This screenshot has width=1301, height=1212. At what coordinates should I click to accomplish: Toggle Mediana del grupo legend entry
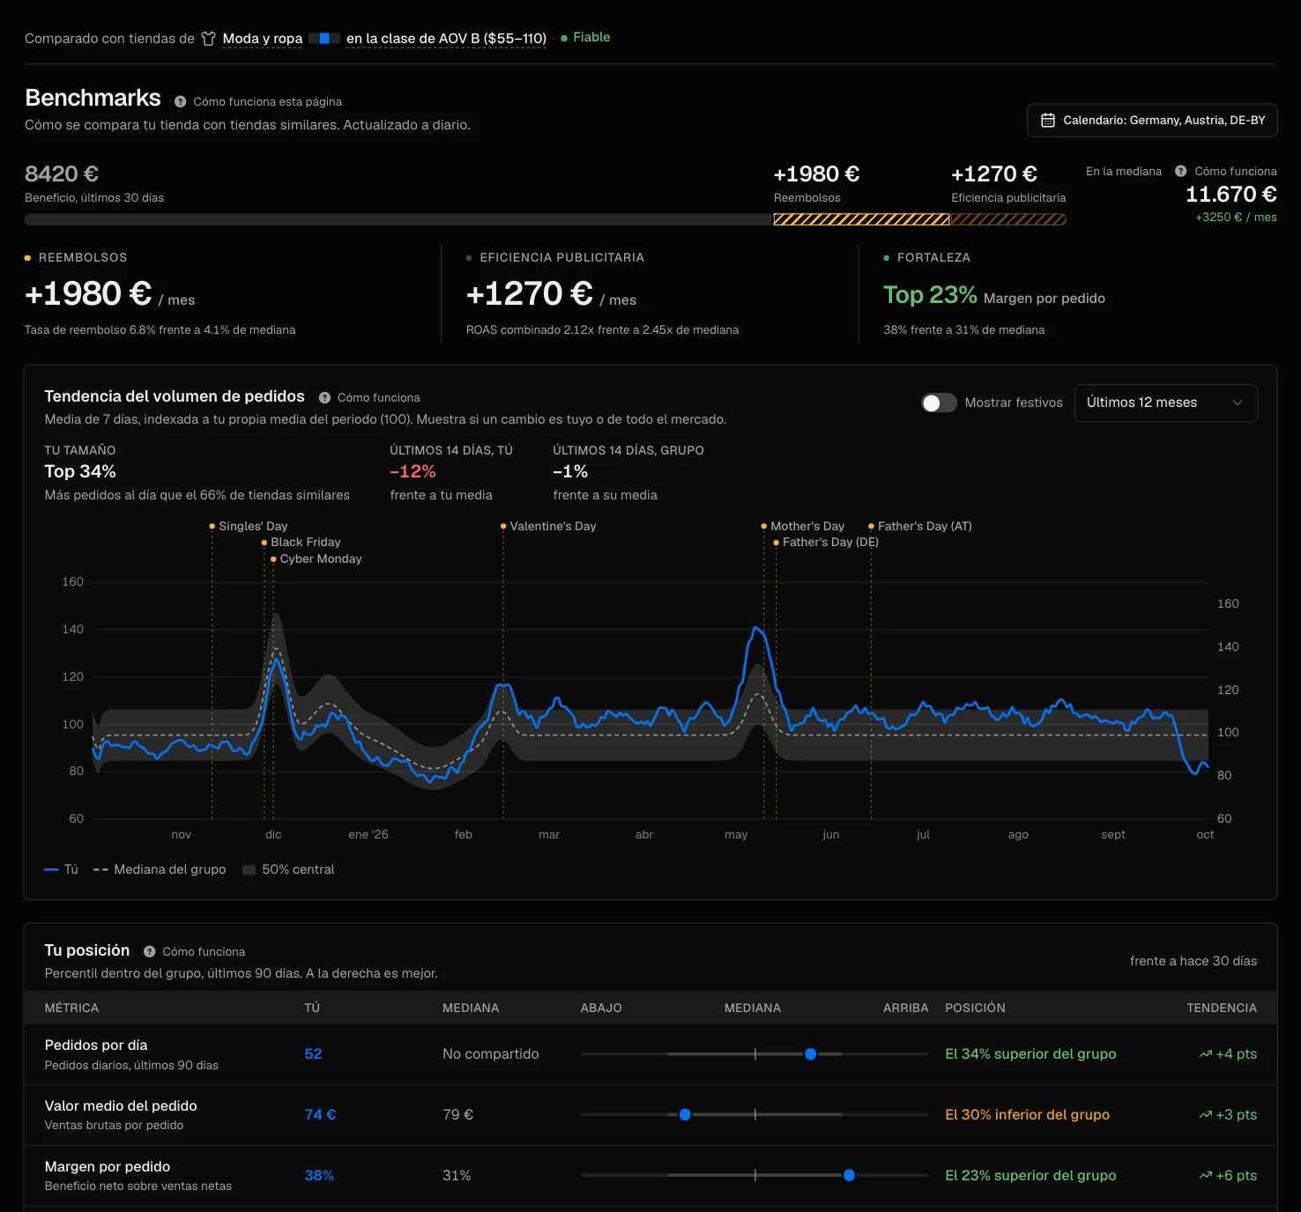click(160, 870)
